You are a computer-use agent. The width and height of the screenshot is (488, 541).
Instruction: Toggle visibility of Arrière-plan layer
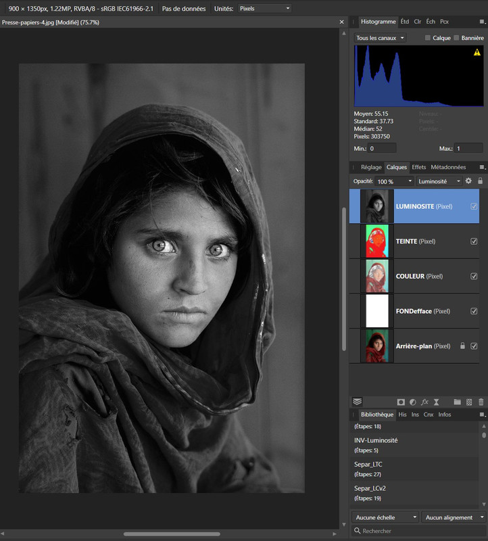pyautogui.click(x=474, y=346)
